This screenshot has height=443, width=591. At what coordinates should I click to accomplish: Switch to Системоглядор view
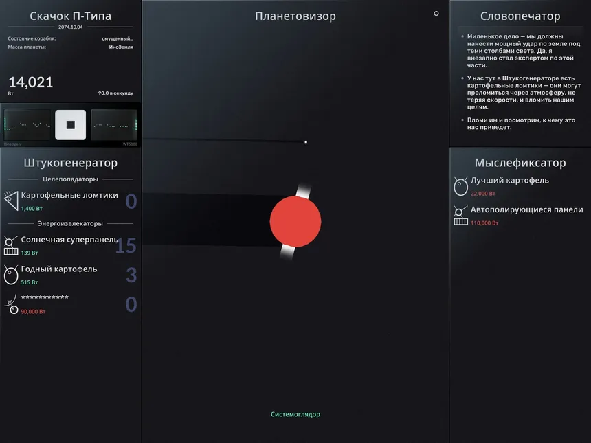coord(295,414)
